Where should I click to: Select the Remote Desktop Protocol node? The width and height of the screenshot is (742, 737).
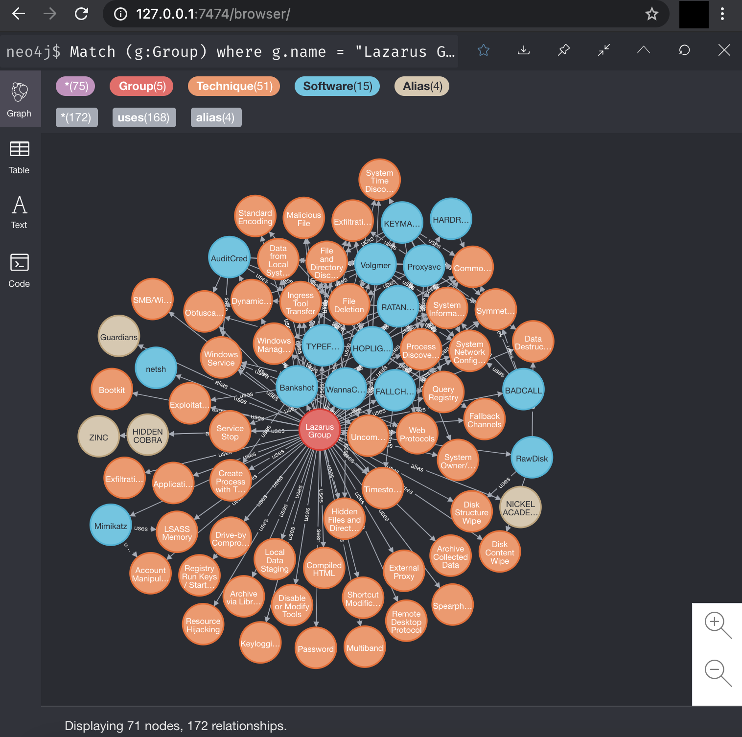click(406, 621)
